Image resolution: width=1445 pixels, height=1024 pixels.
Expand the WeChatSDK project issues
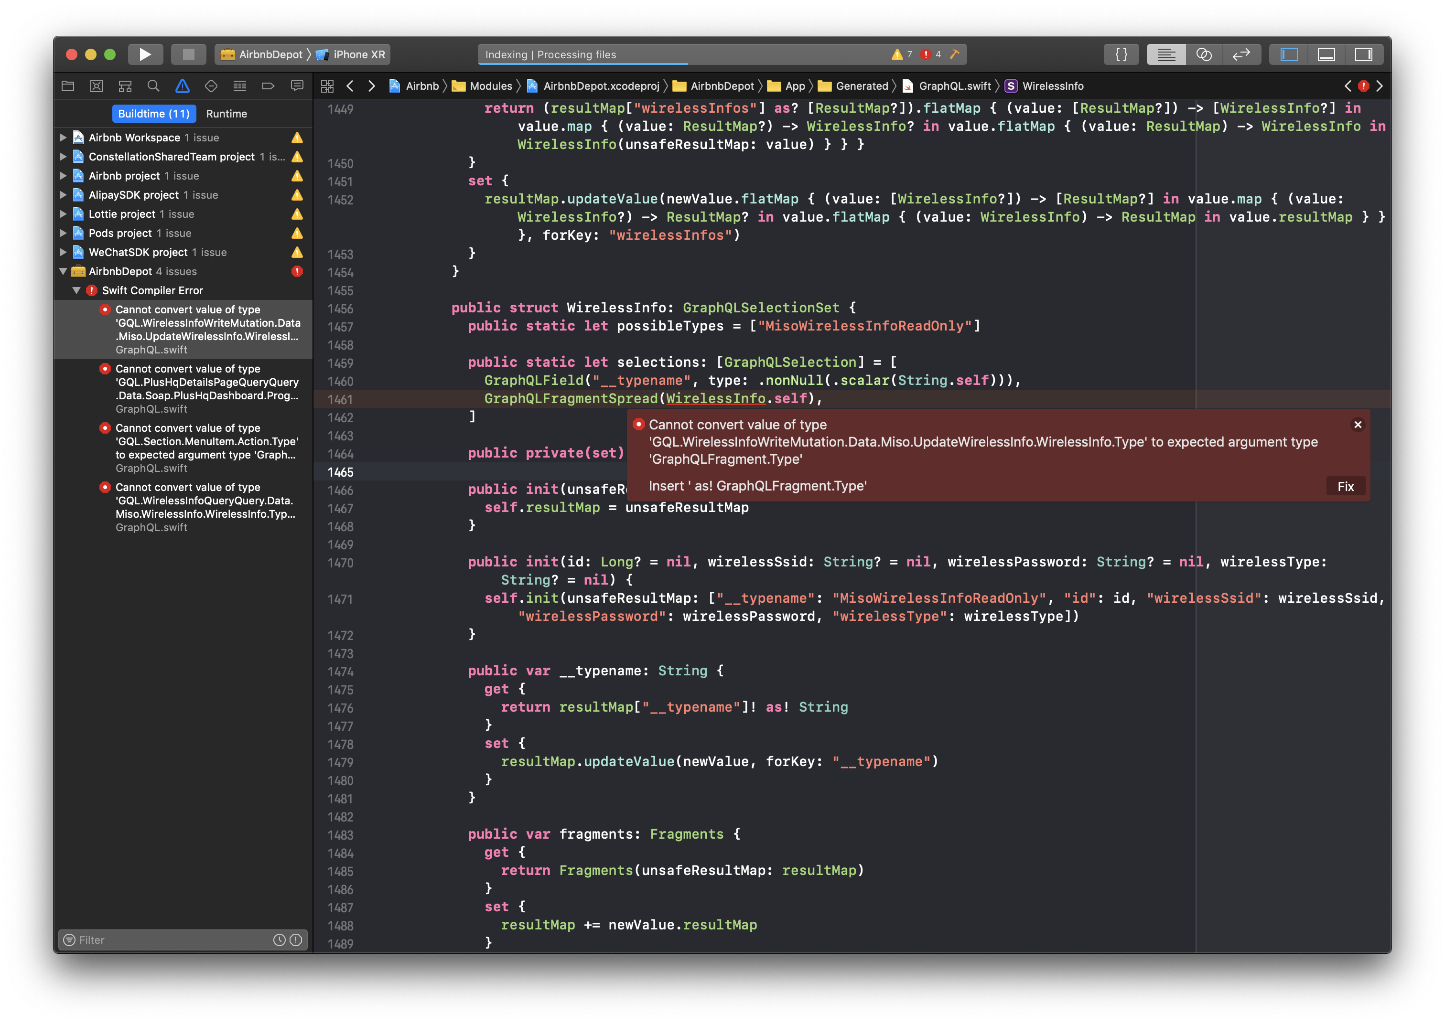pyautogui.click(x=63, y=252)
